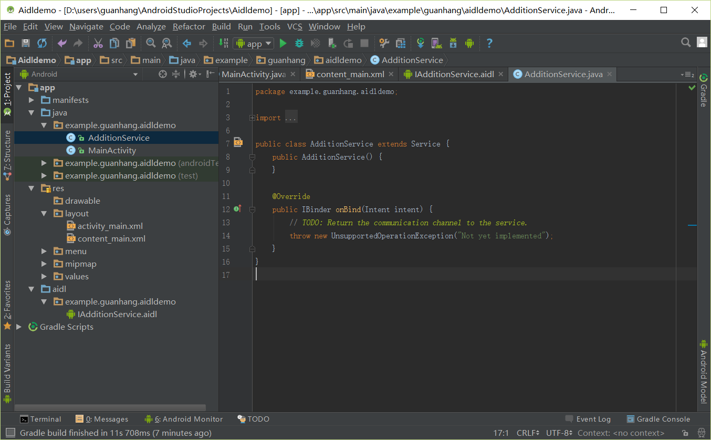This screenshot has height=440, width=711.
Task: Open the SDK Manager download icon
Action: (x=453, y=43)
